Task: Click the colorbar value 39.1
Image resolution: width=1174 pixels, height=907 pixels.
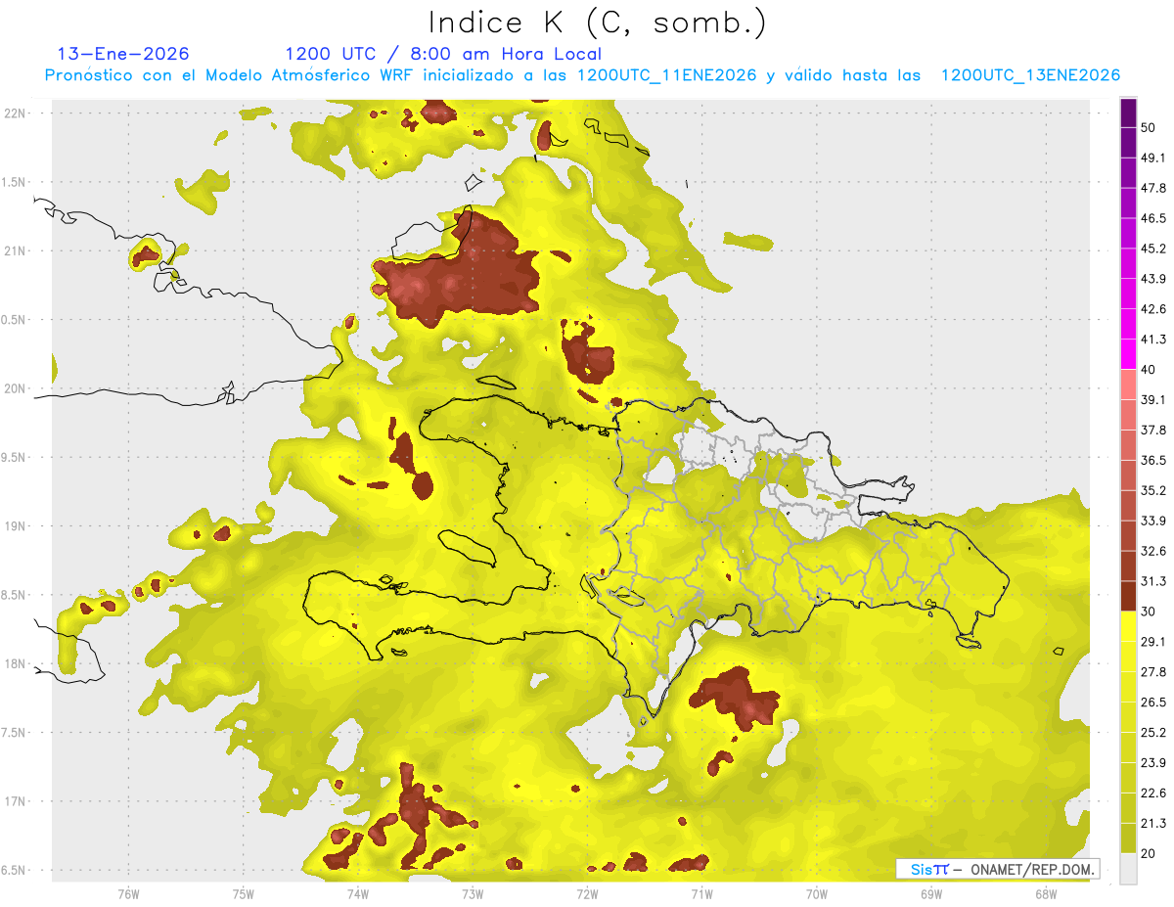Action: [x=1153, y=399]
